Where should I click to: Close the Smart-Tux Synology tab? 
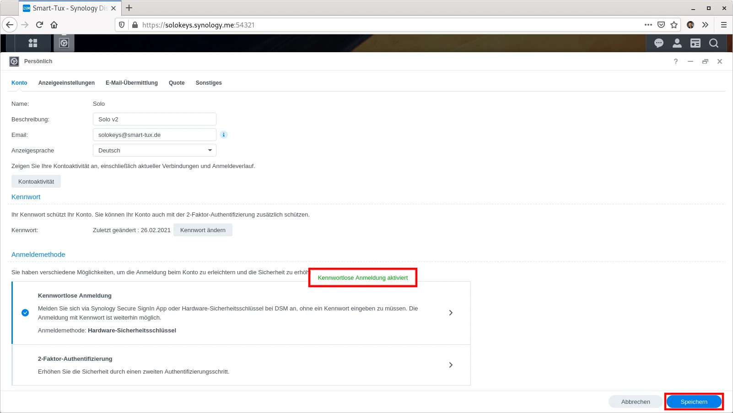[113, 8]
